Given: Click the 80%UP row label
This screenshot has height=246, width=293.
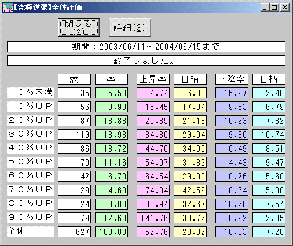Looking at the screenshot, I should coord(30,204).
